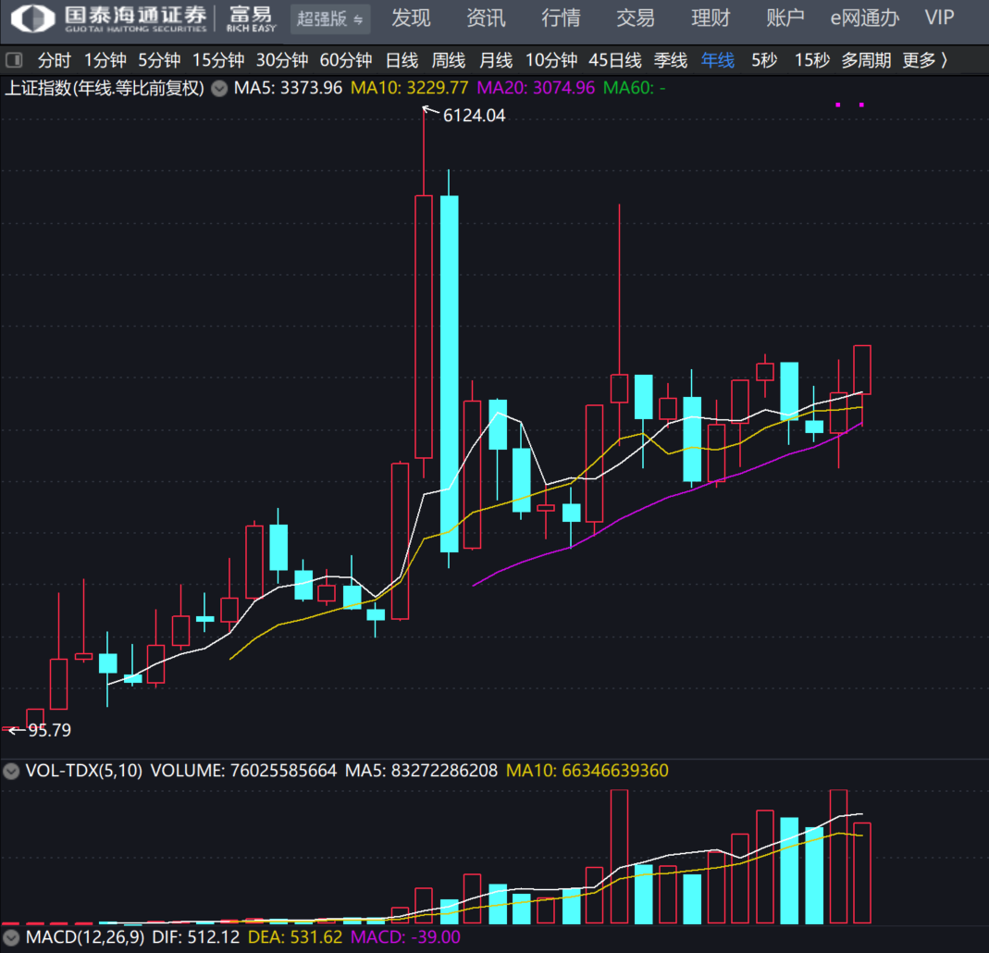Go to the 交易 trading menu
Viewport: 989px width, 953px height.
pyautogui.click(x=636, y=18)
